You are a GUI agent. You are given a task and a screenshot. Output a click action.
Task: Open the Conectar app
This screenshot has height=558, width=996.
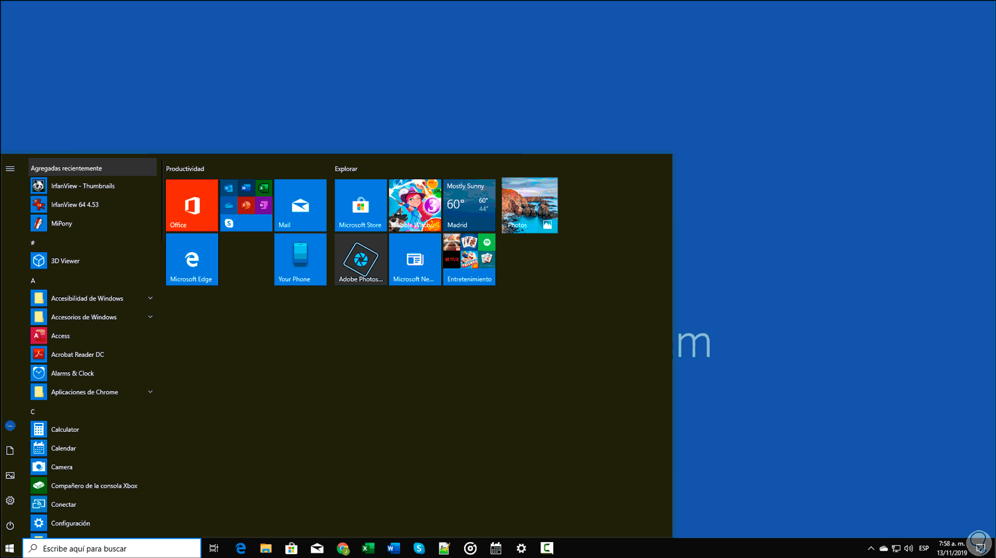93,504
